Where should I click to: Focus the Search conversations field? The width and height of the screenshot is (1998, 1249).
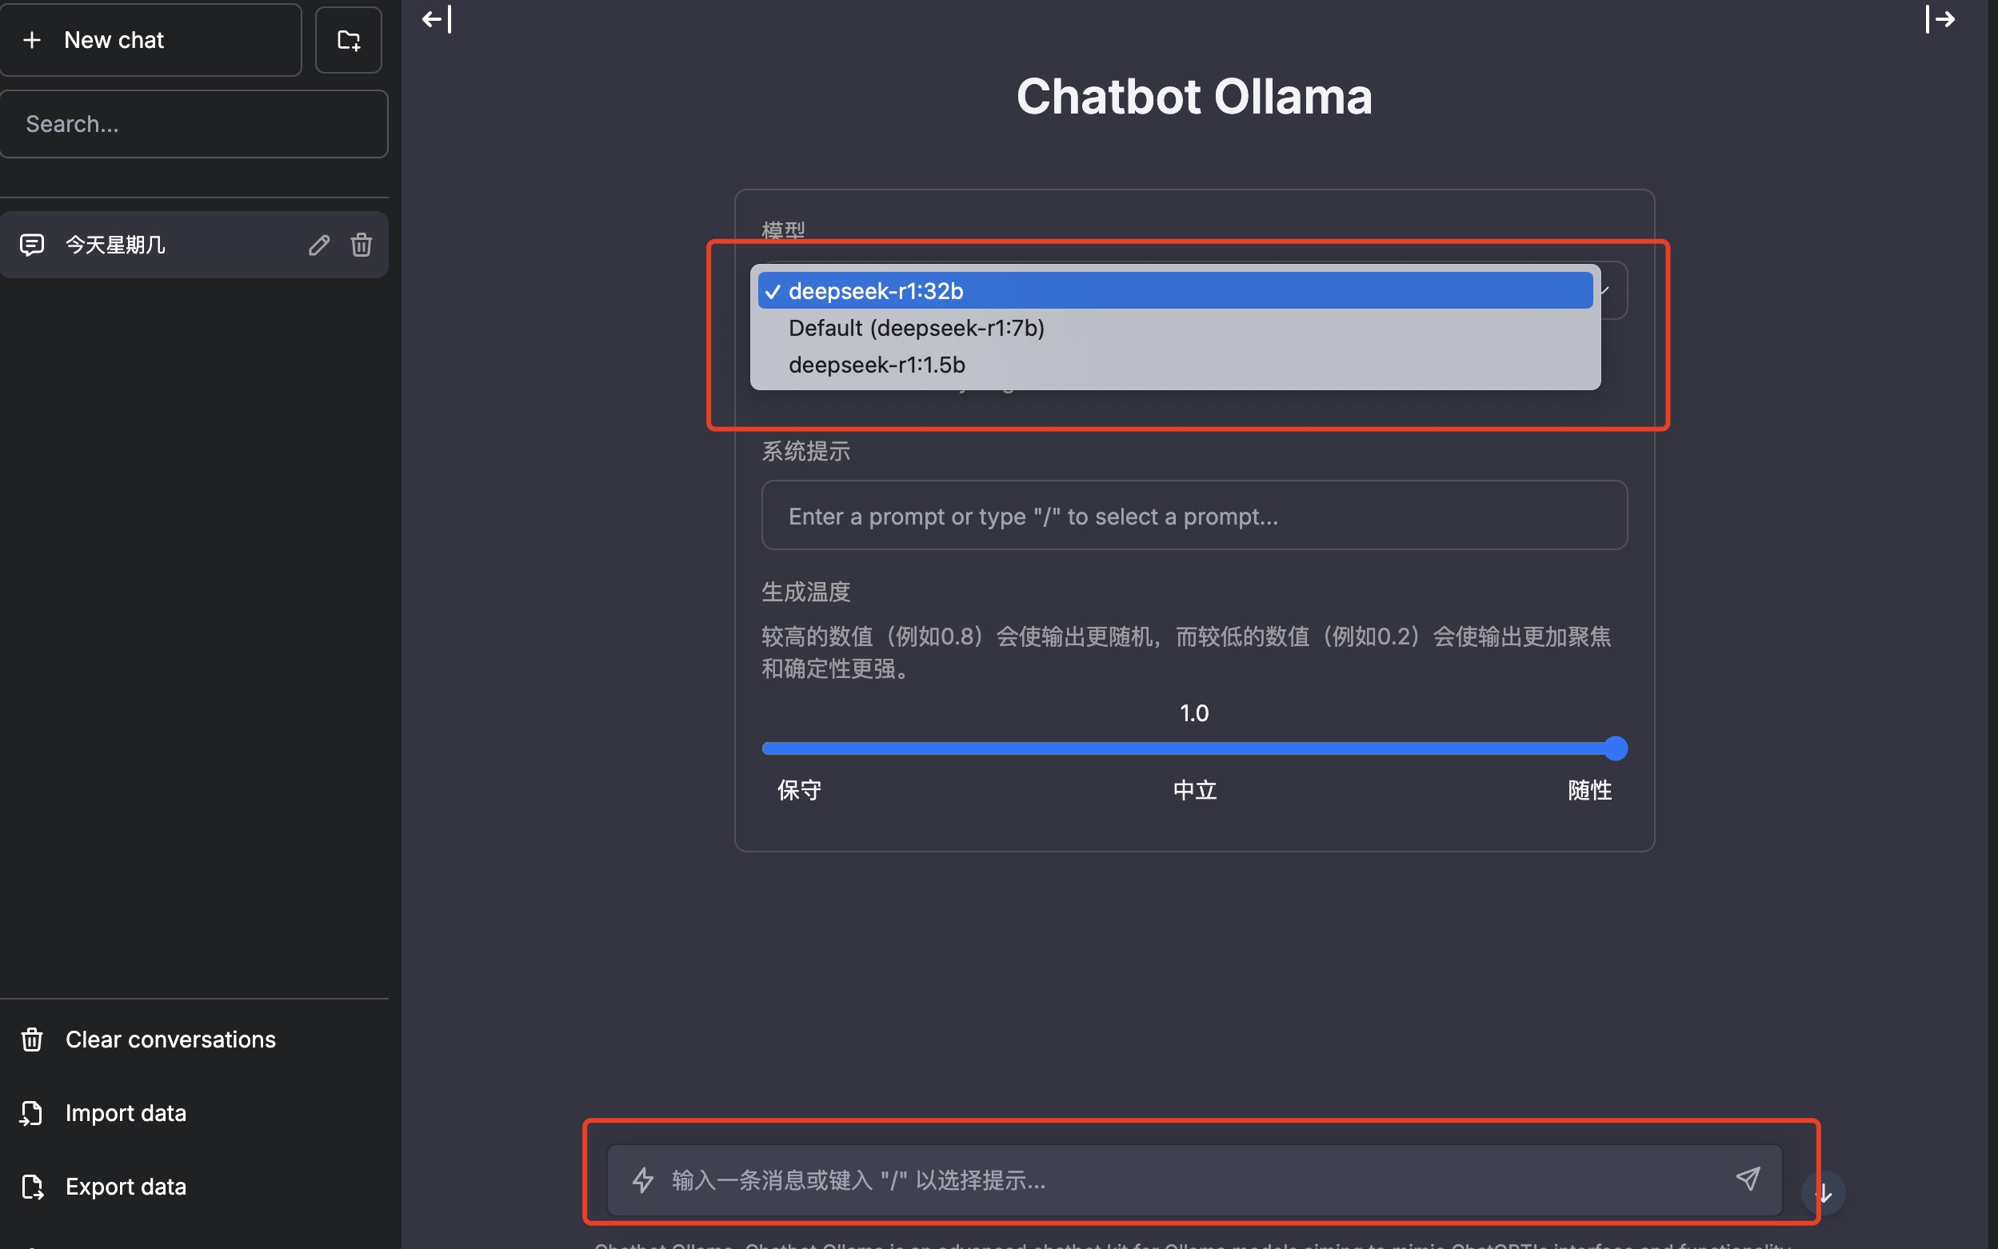pyautogui.click(x=194, y=124)
